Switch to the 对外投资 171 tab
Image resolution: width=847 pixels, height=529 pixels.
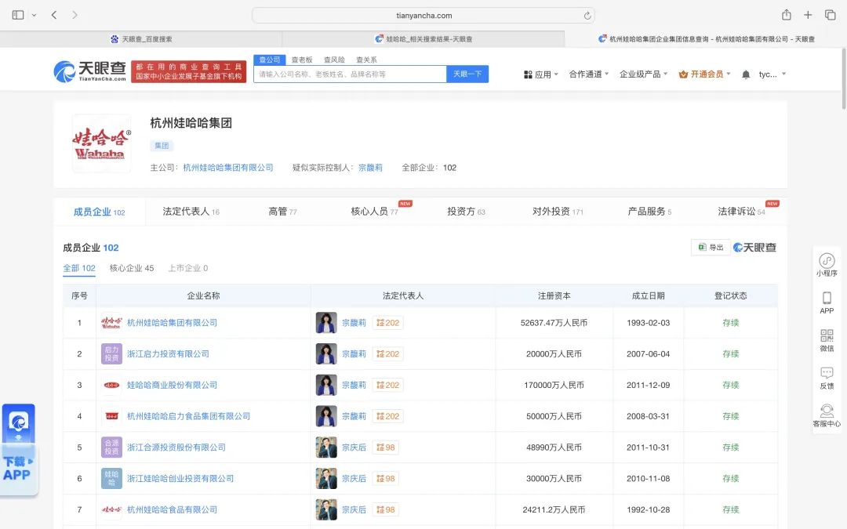point(558,212)
